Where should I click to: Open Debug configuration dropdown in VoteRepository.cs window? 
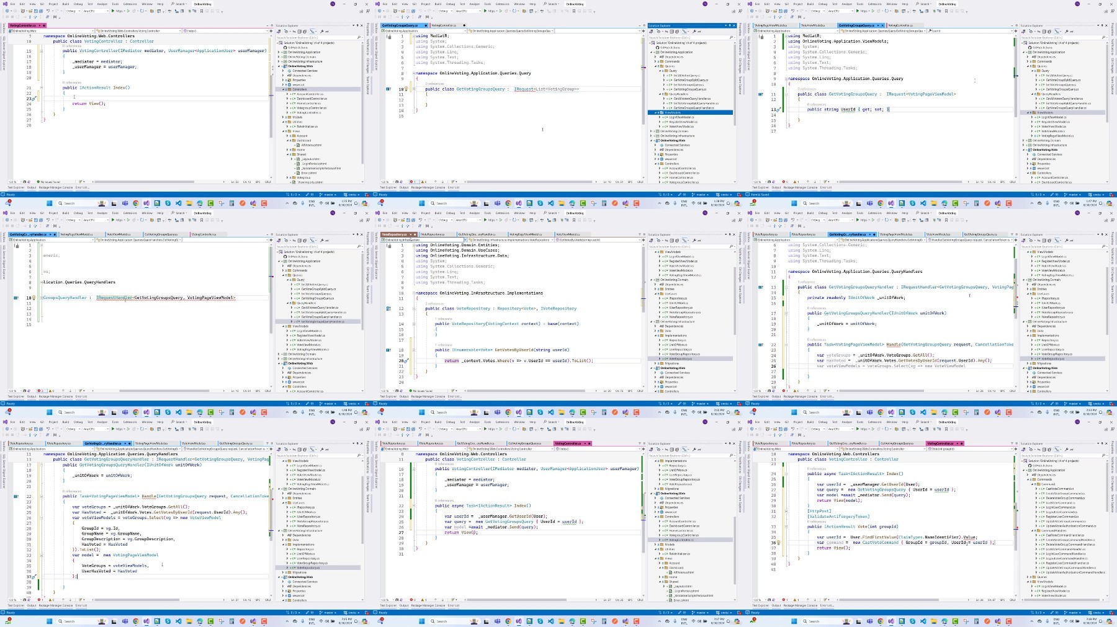click(446, 220)
